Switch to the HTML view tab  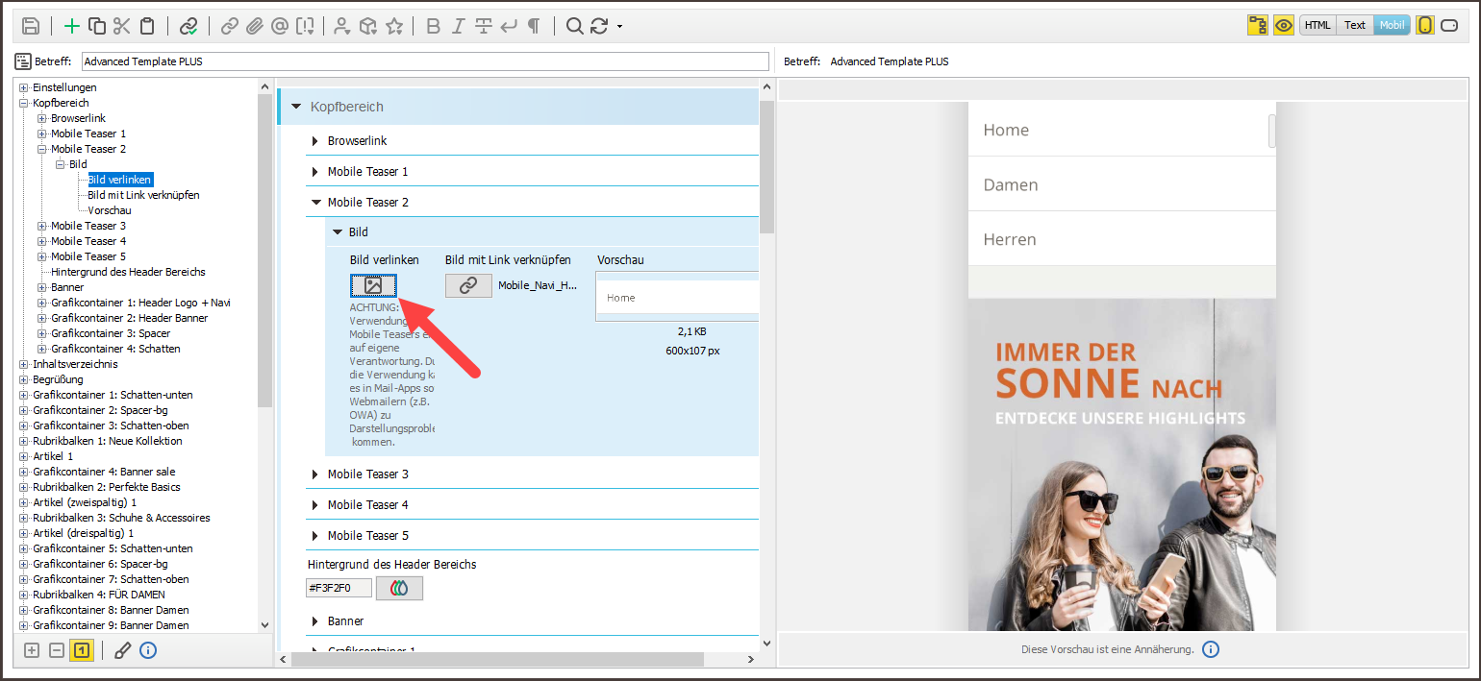1318,25
